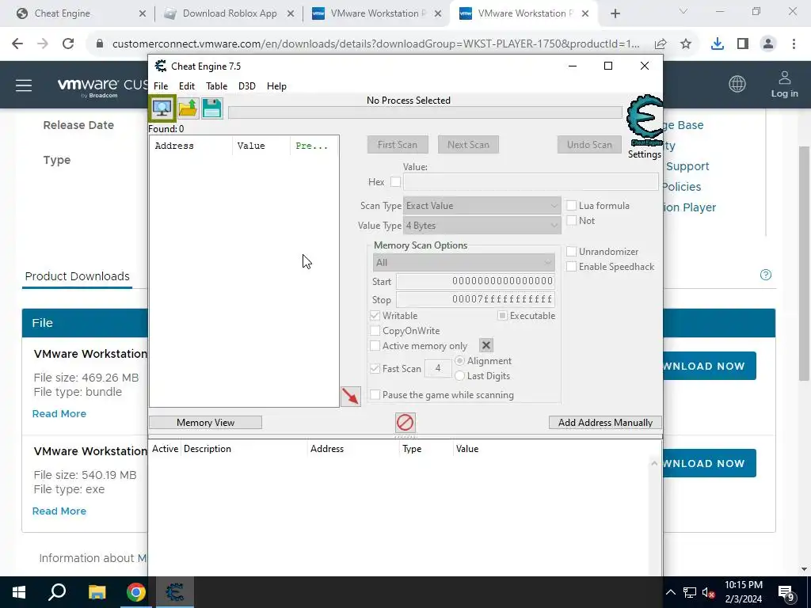The image size is (811, 608).
Task: Enable Pause the game while scanning
Action: pyautogui.click(x=375, y=394)
